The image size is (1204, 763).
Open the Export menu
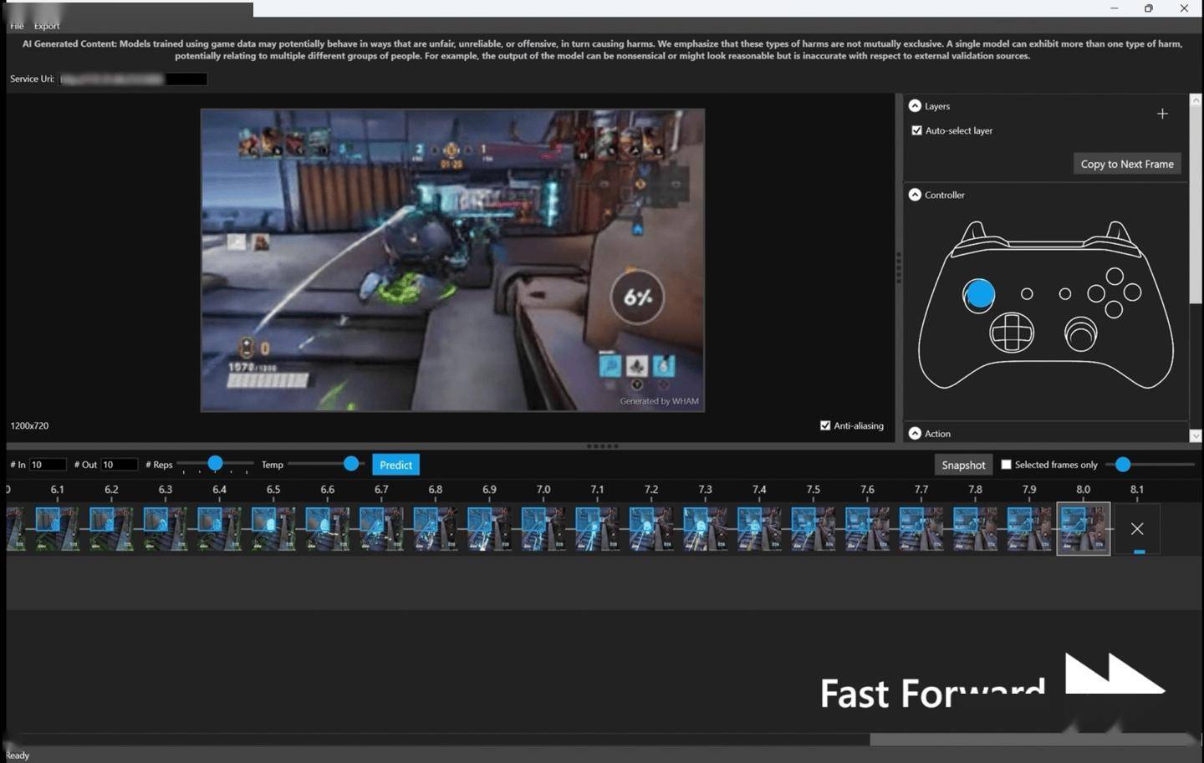pos(47,26)
